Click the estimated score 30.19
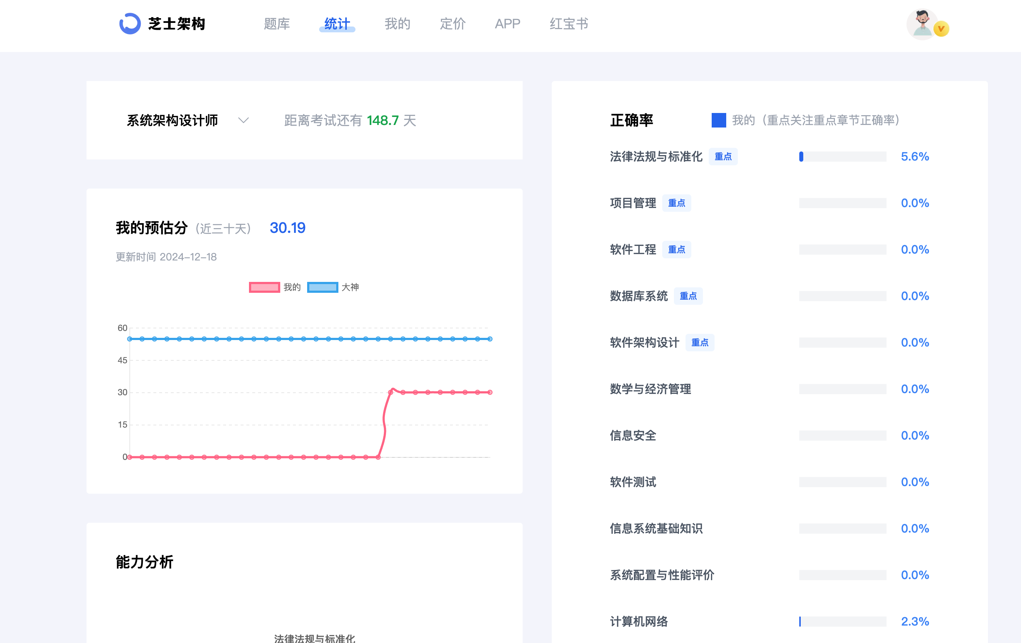 [x=288, y=228]
